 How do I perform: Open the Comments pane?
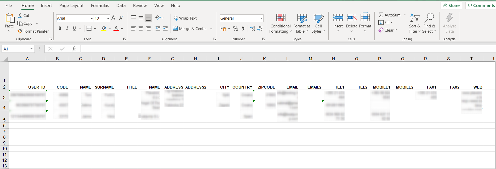click(x=481, y=5)
